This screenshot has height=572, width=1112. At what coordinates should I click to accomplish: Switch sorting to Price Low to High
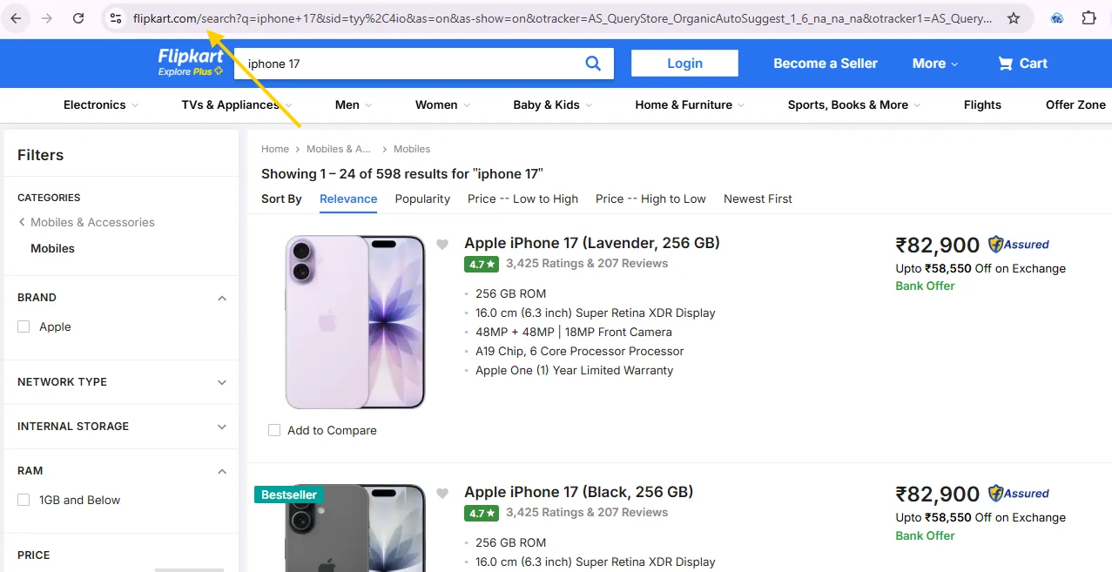[522, 199]
